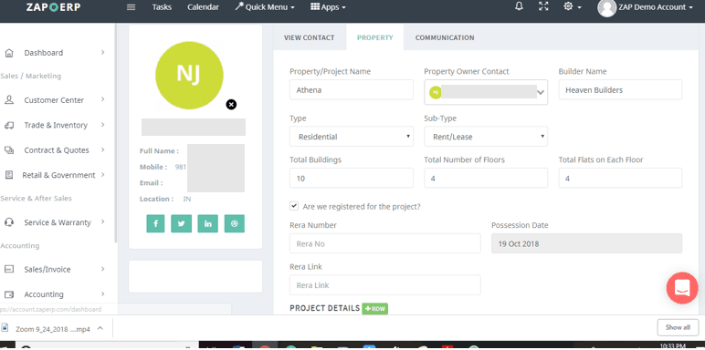Open the Property Owner Contact dropdown
This screenshot has width=705, height=350.
[x=486, y=92]
